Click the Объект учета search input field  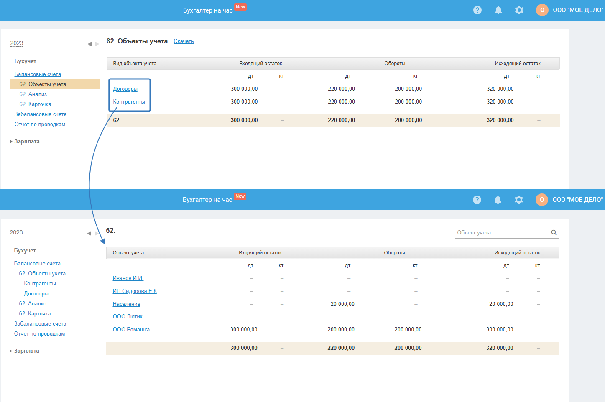501,233
